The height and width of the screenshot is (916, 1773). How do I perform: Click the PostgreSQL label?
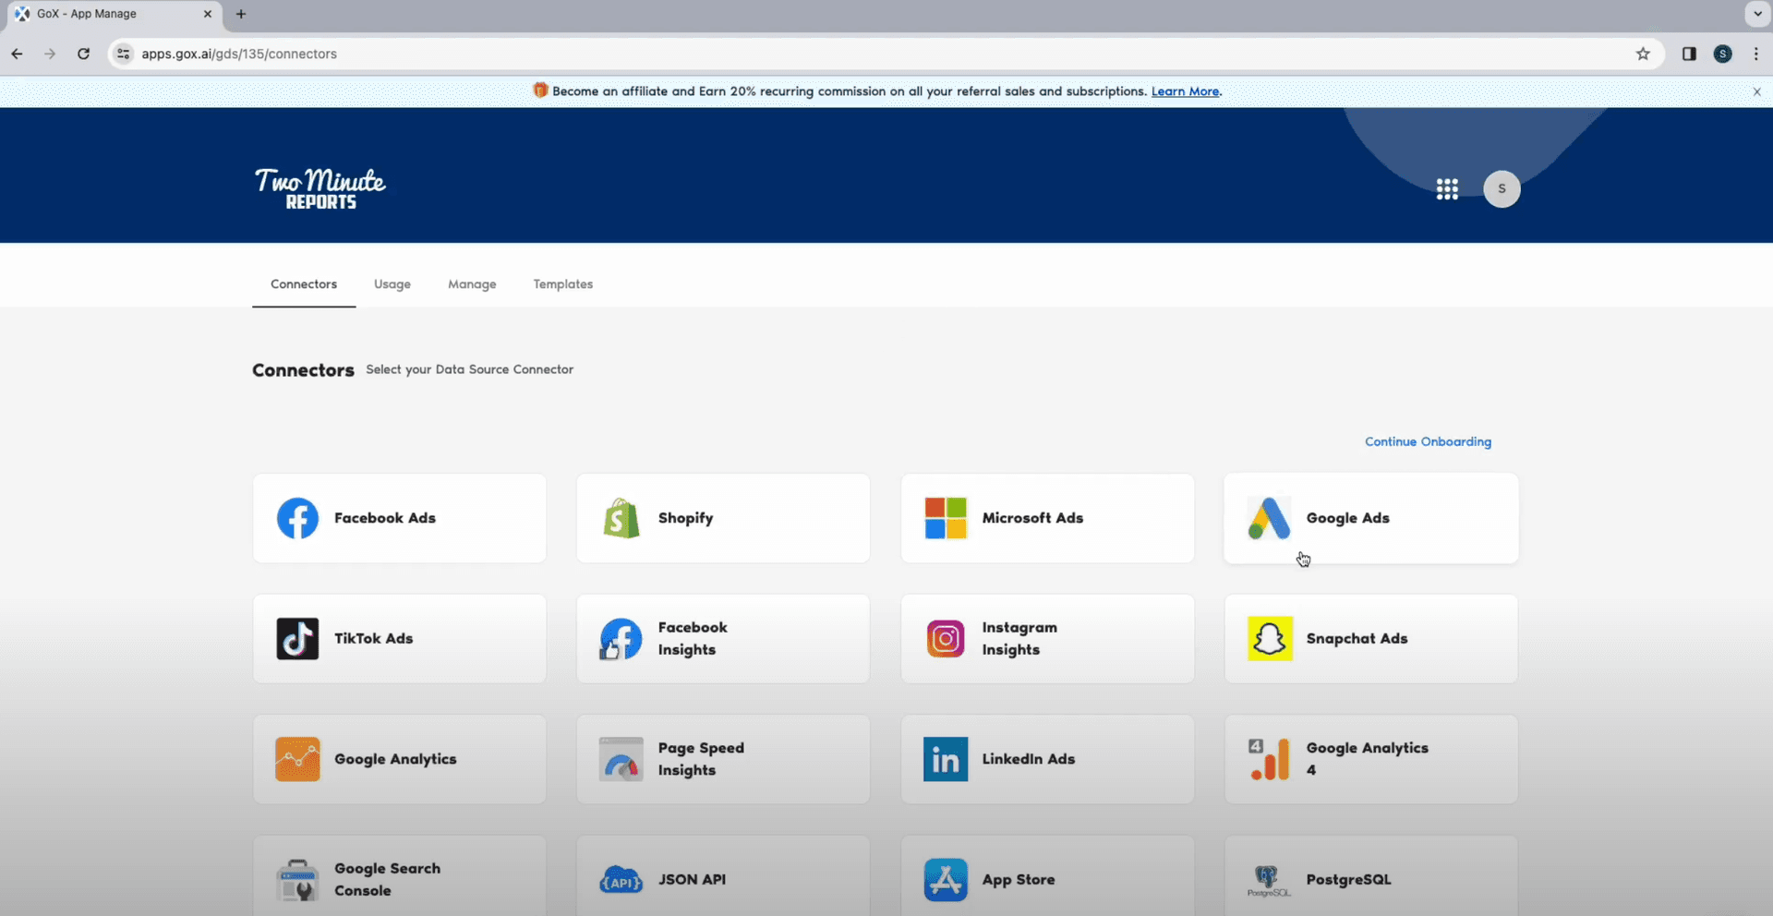(1349, 880)
